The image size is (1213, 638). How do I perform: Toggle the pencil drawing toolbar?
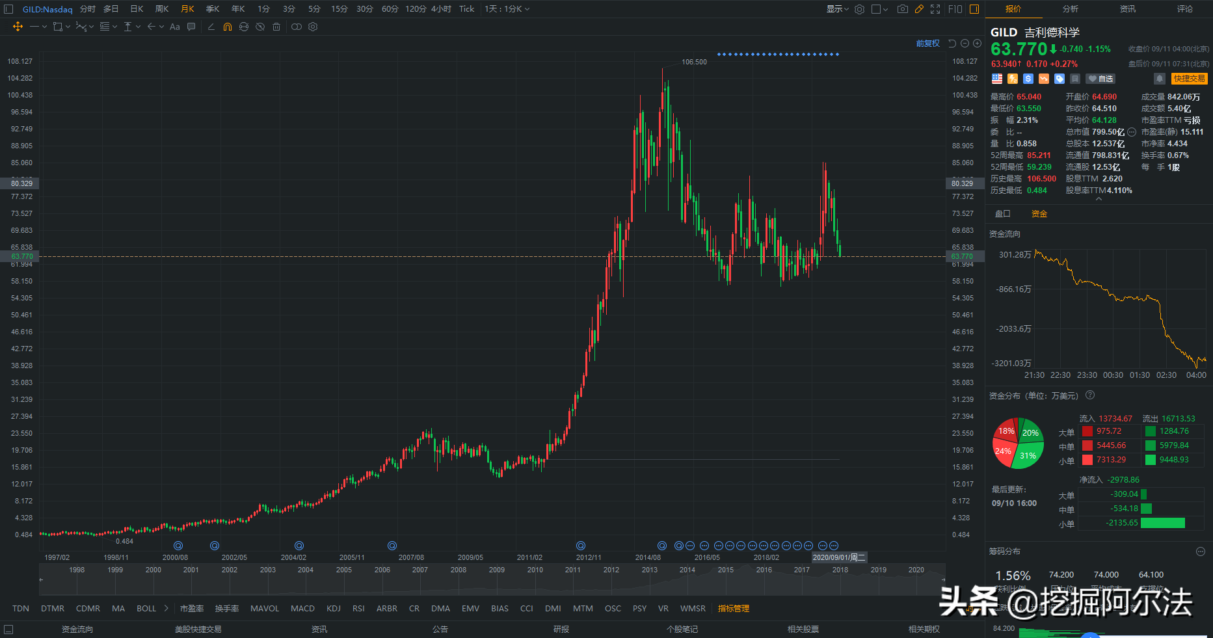[919, 9]
